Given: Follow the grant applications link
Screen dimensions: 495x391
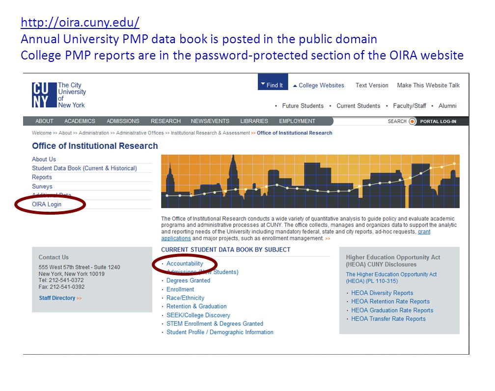Looking at the screenshot, I should 424,232.
